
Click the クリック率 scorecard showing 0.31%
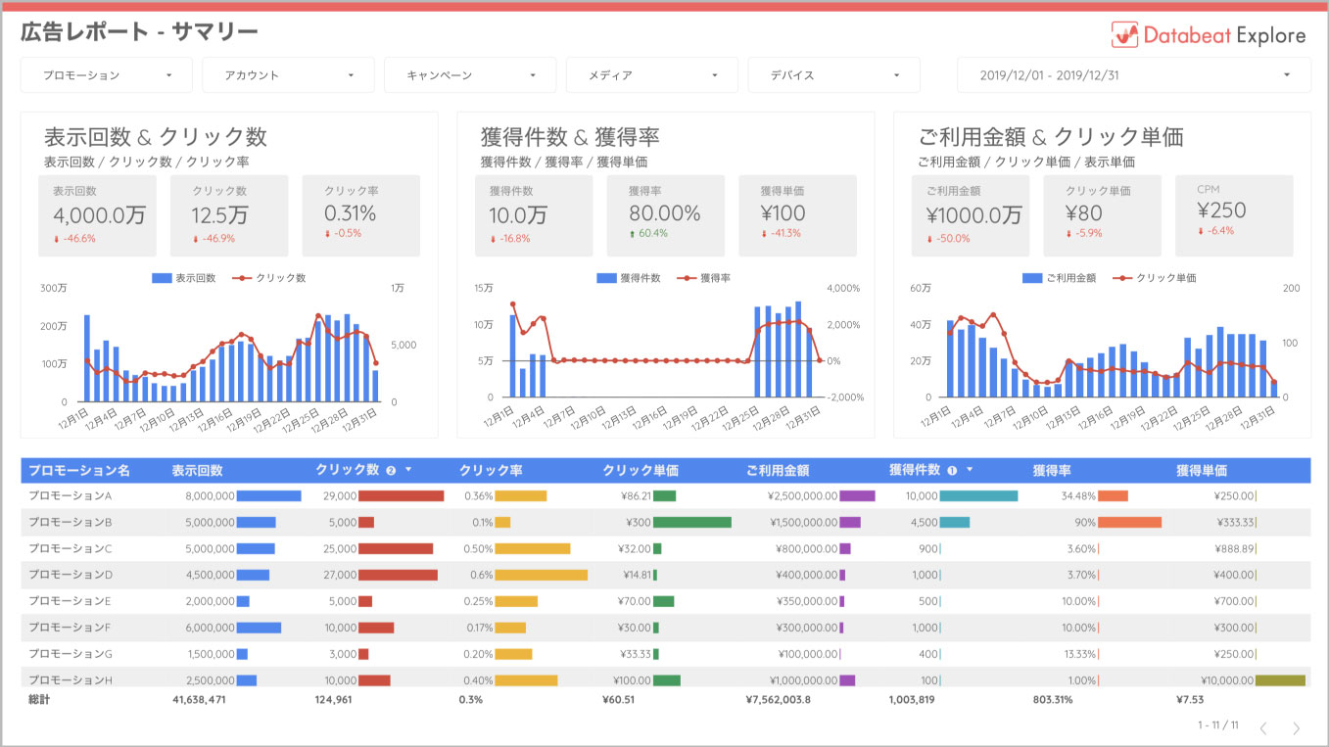(361, 215)
